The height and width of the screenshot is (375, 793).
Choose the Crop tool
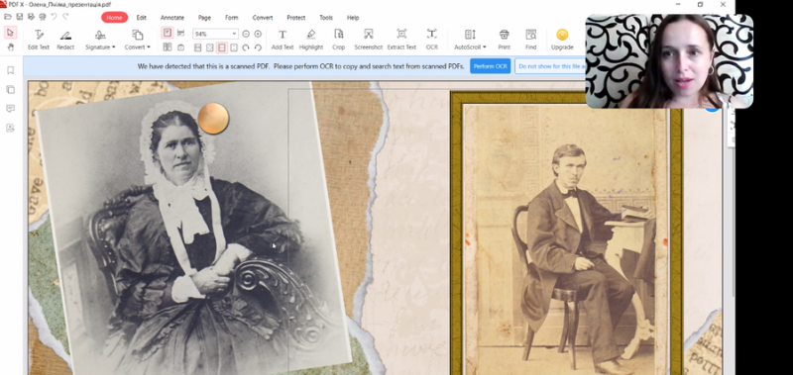click(338, 40)
